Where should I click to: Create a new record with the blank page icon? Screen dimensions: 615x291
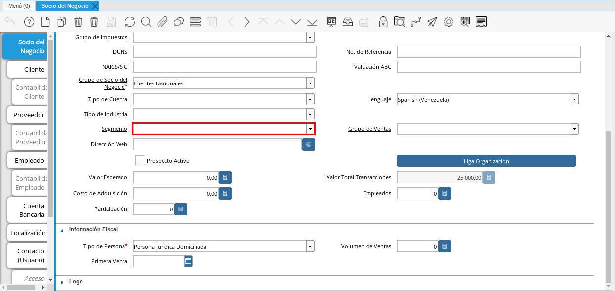tap(45, 22)
